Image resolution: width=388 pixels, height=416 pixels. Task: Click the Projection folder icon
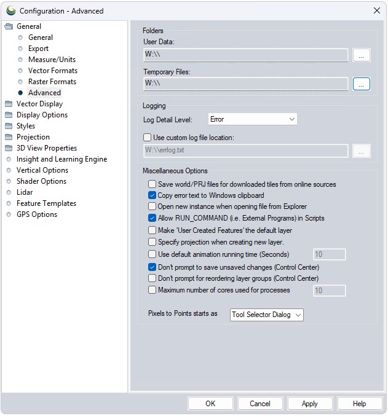(9, 137)
